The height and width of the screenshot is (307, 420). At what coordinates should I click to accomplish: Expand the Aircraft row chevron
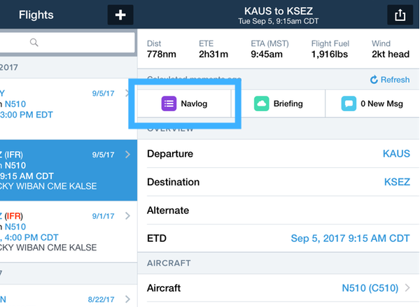pos(408,288)
